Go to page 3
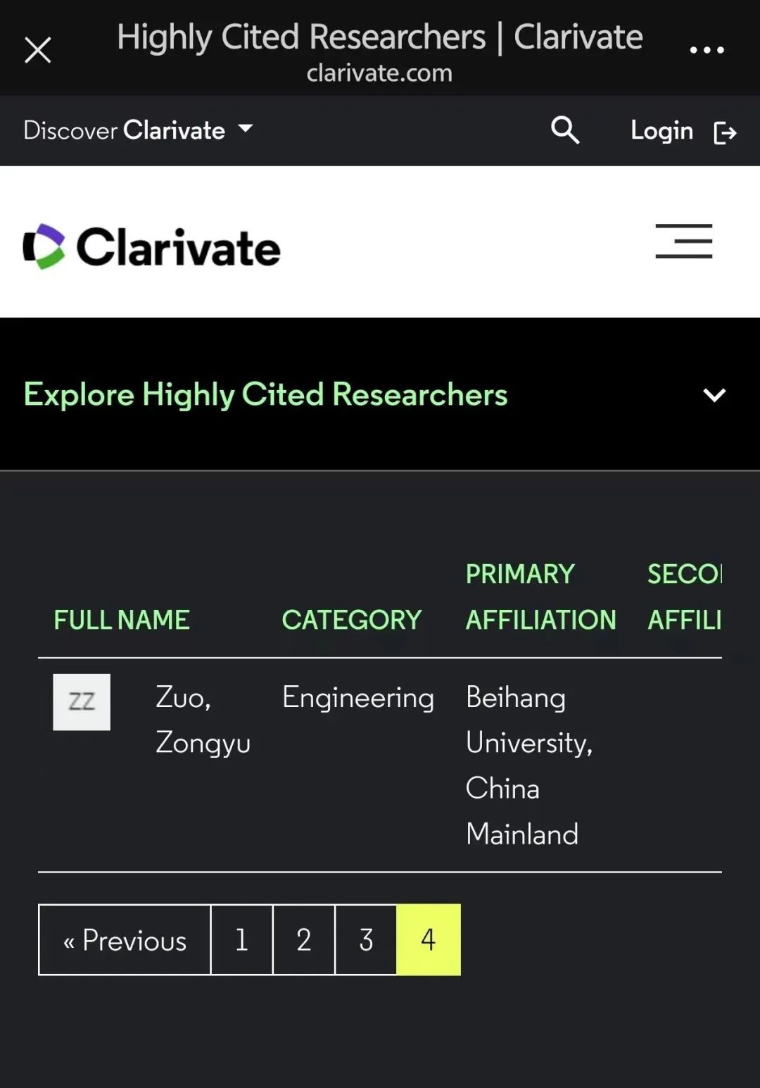Screen dimensions: 760x1088 (x=366, y=939)
